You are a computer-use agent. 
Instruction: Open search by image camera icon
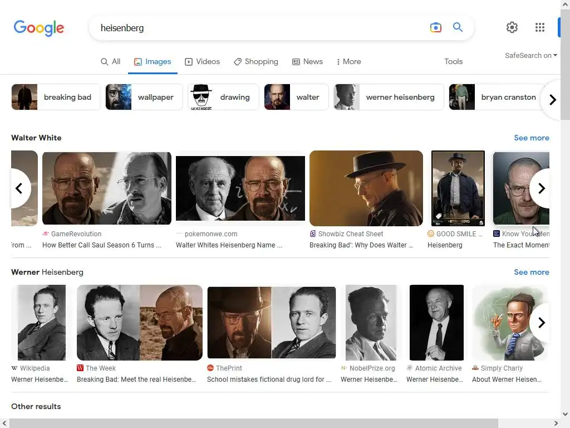[435, 28]
